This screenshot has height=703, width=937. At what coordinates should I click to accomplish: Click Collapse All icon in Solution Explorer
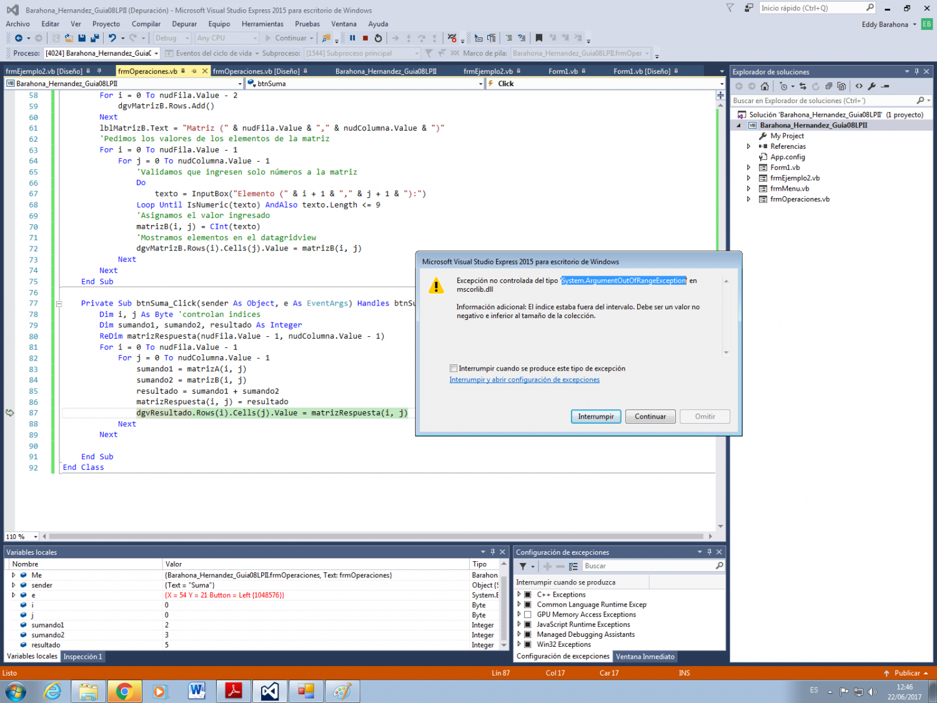828,86
